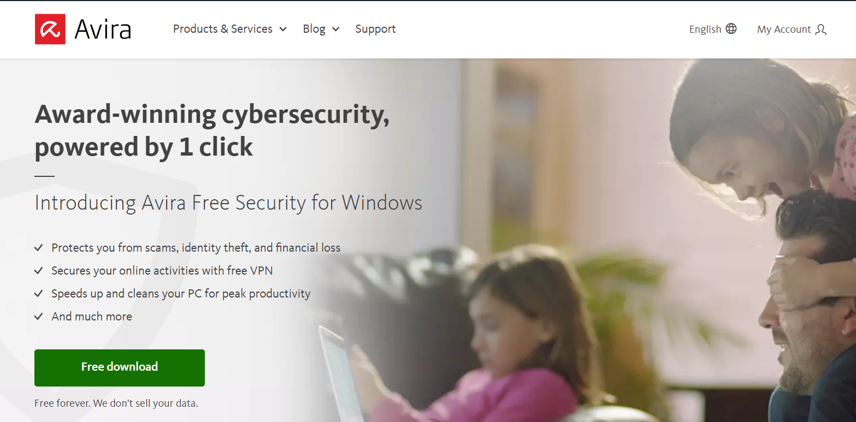Click checkmark next to free VPN bullet

coord(39,271)
